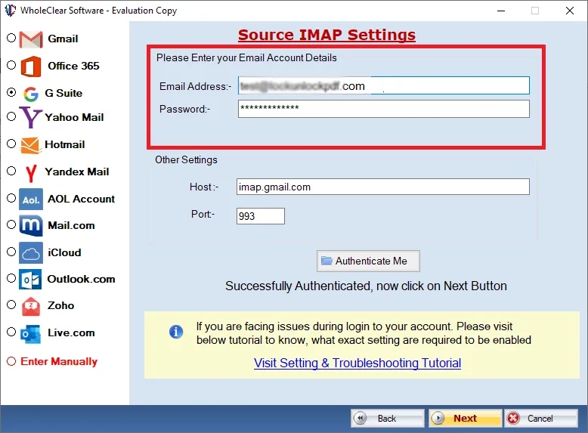The width and height of the screenshot is (588, 433).
Task: Click the Source IMAP Settings heading
Action: tap(326, 35)
